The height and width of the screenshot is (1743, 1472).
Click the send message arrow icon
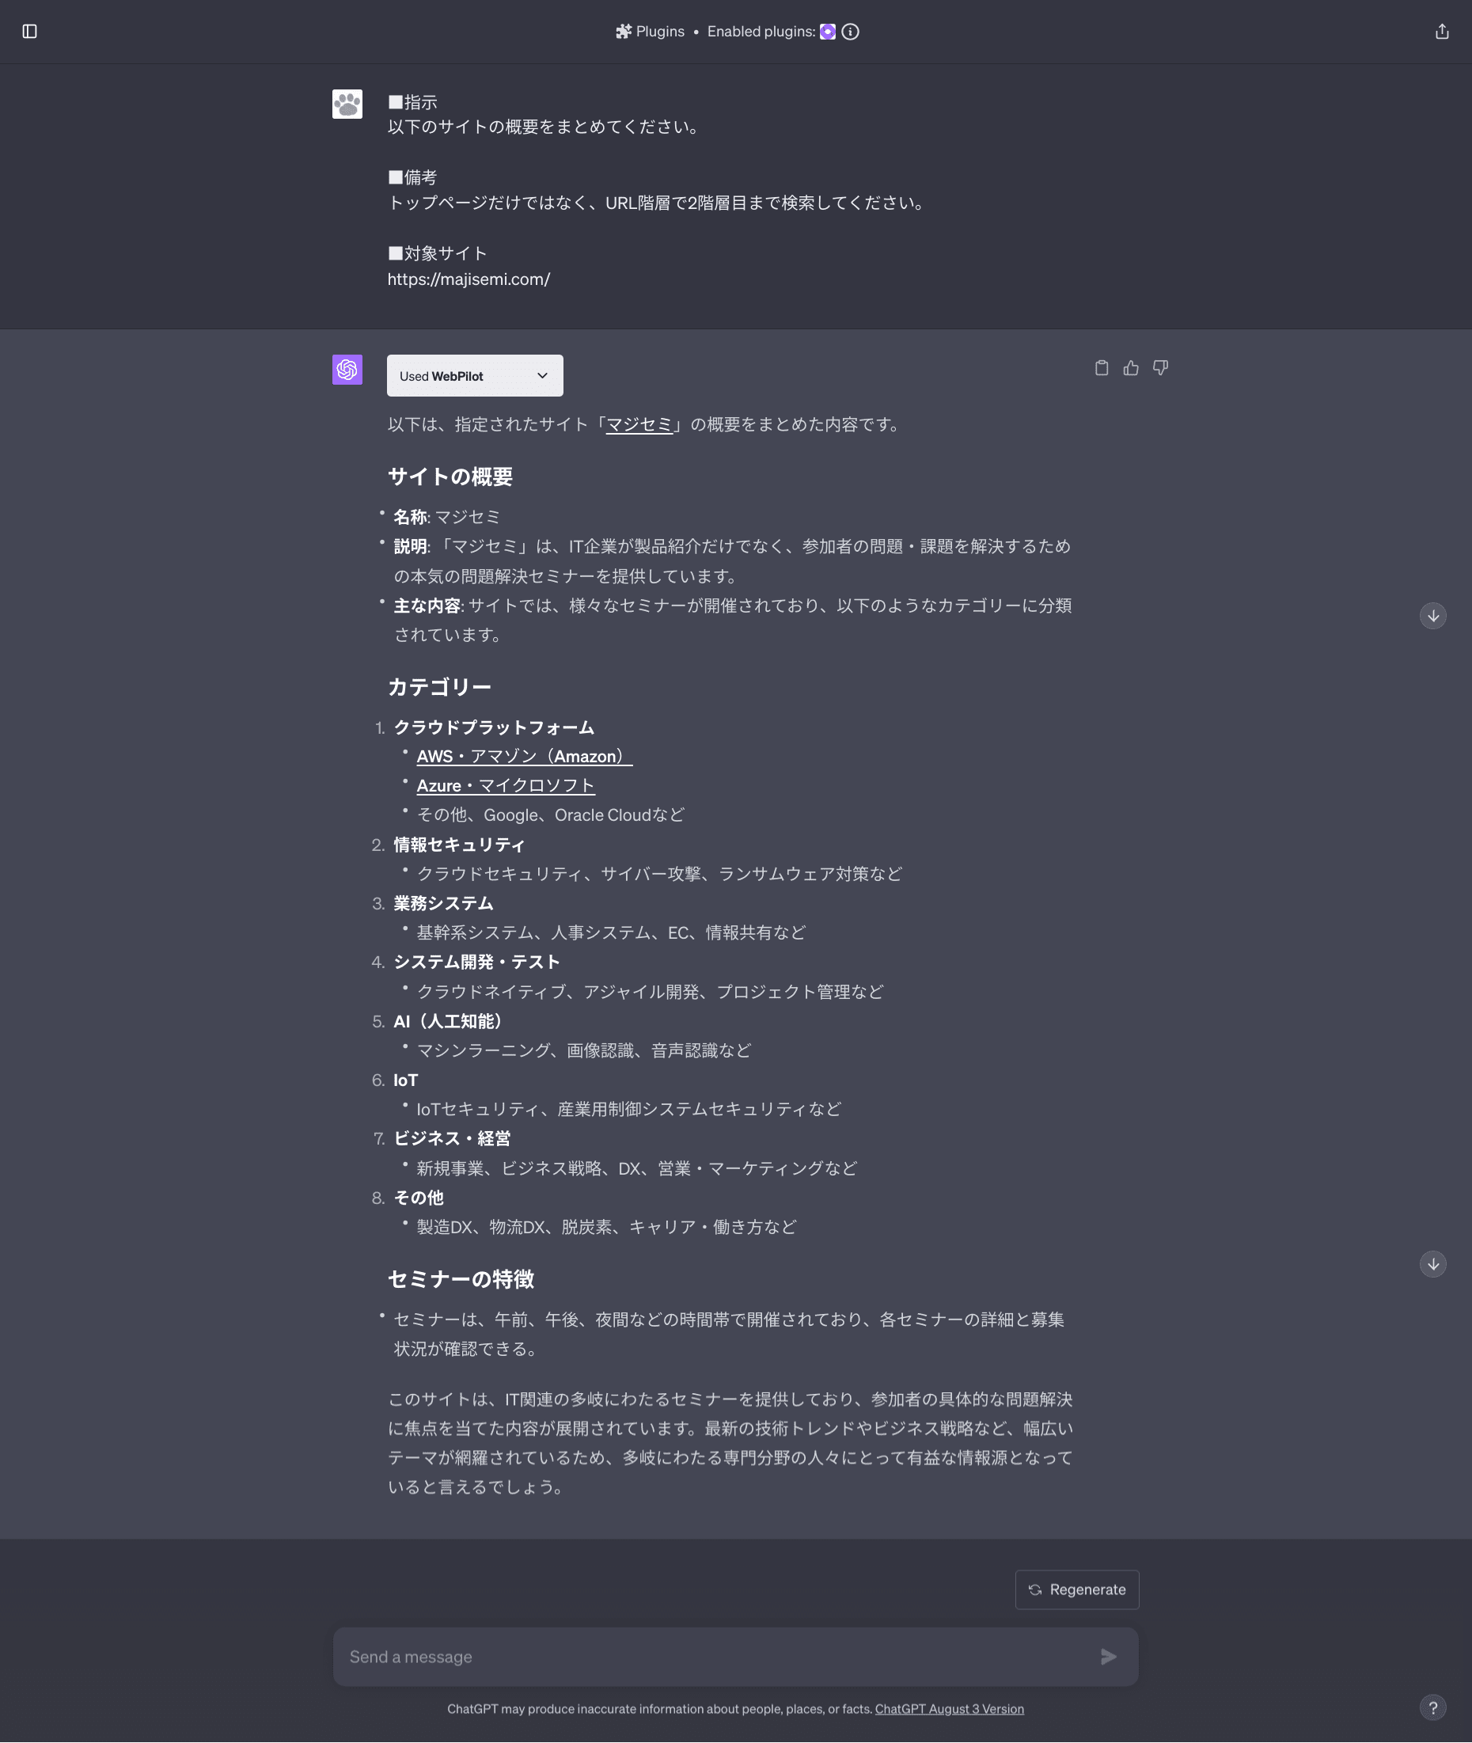(x=1108, y=1656)
